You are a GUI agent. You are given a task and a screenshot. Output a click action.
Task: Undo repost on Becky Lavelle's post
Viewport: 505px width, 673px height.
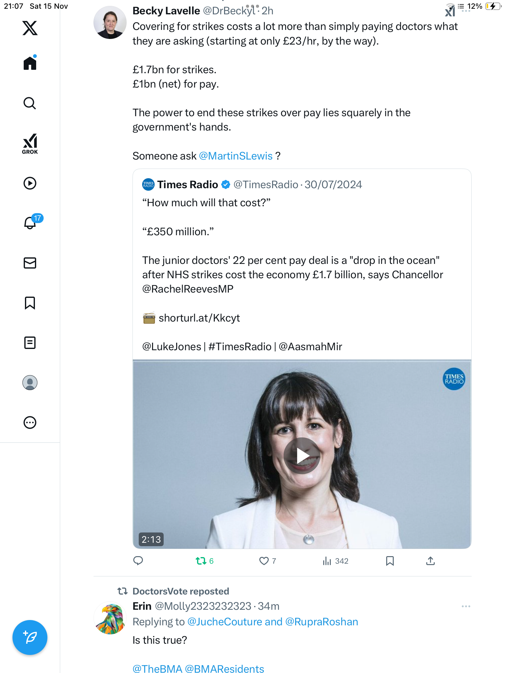click(201, 561)
